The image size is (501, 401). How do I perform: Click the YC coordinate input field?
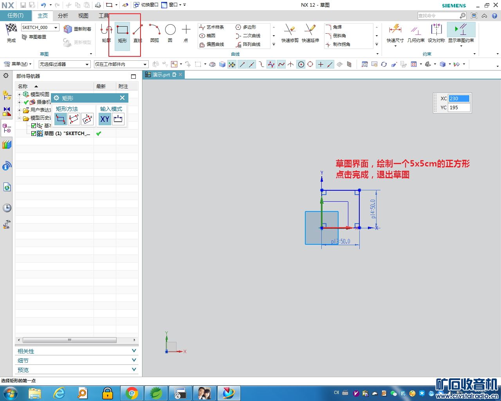click(459, 108)
